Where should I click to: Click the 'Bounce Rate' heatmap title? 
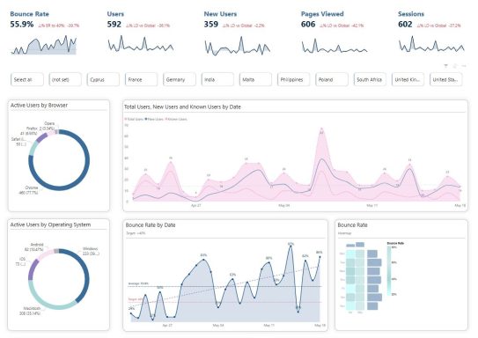point(352,225)
